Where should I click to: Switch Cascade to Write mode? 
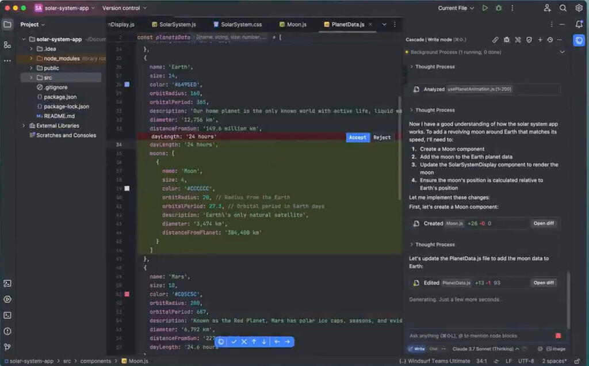click(x=416, y=349)
